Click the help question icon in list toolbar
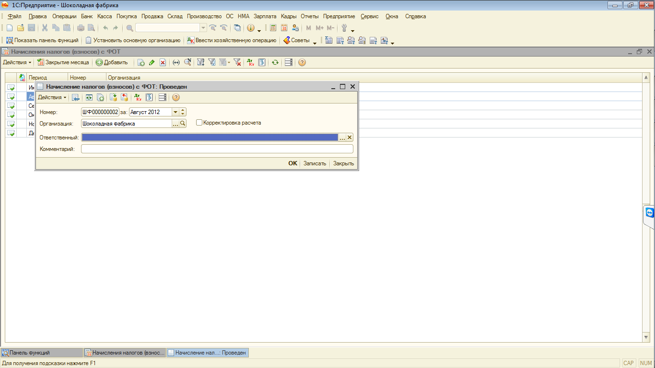655x368 pixels. [x=302, y=62]
